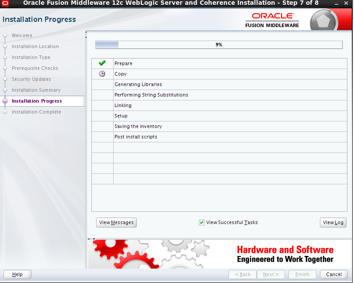Screen dimensions: 354x283
Task: Click the Welcome step bullet
Action: 5,35
